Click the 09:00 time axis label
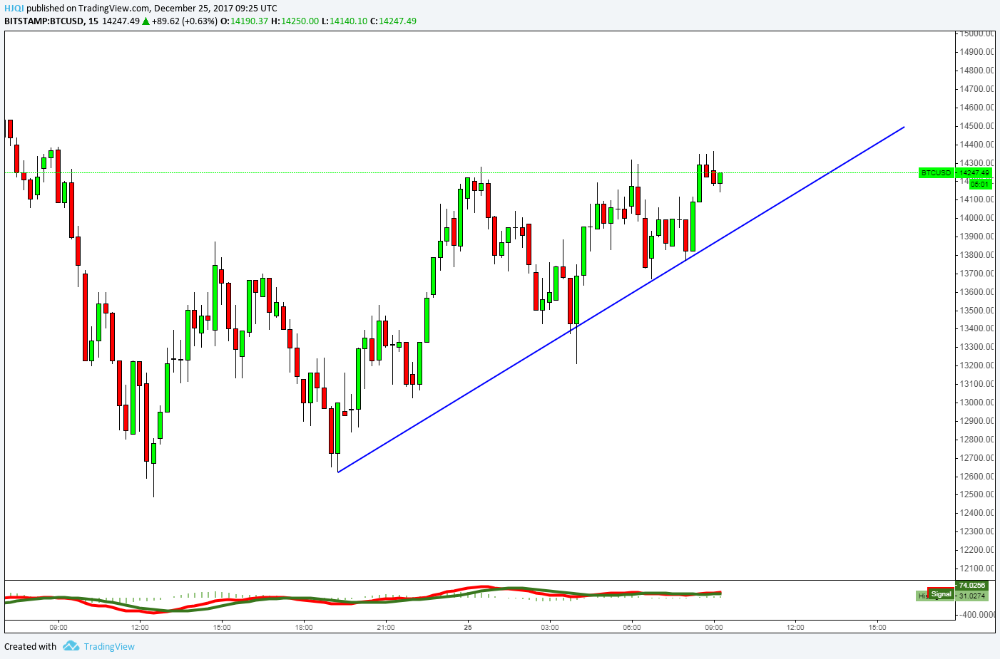 [x=58, y=628]
